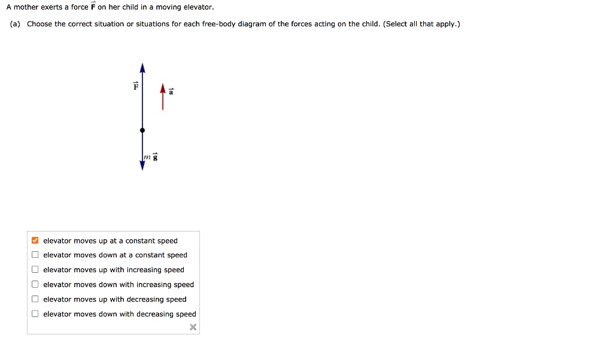Viewport: 613px width, 344px height.
Task: Click the 'mg' label near the downward arrow
Action: [x=150, y=158]
